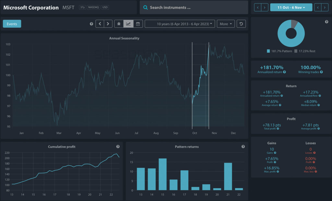Toggle the 181.7% Pattern legend swatch
The height and width of the screenshot is (201, 332).
click(268, 51)
